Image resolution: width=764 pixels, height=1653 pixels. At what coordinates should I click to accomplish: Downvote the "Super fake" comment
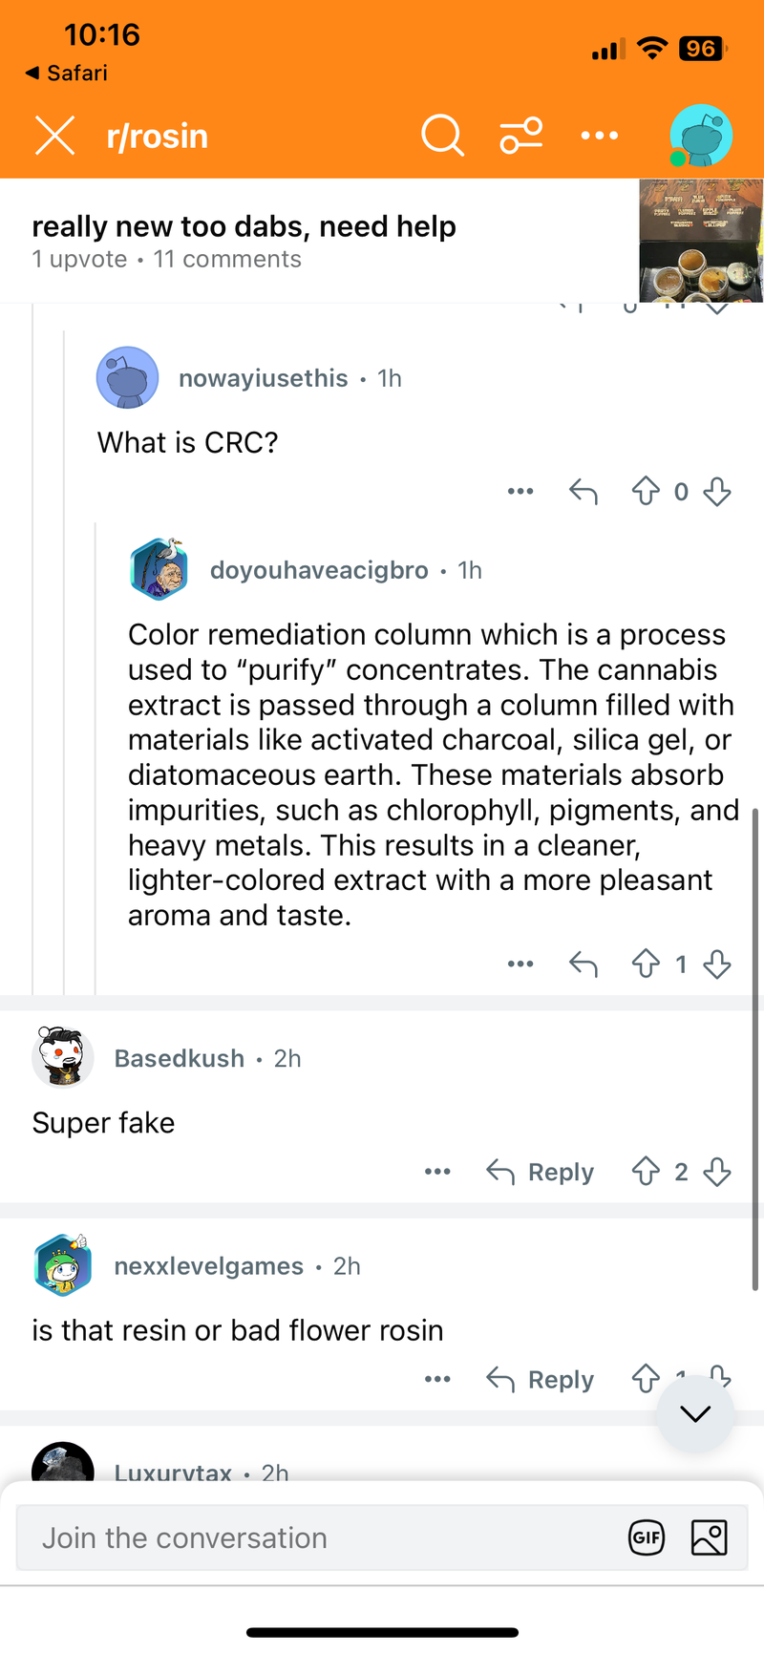tap(717, 1172)
